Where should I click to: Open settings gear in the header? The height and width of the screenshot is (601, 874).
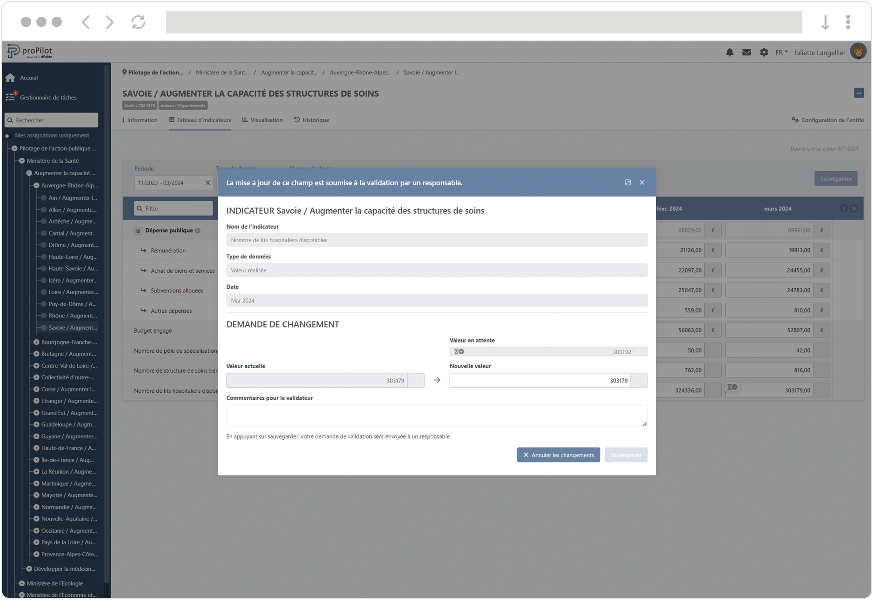[x=764, y=53]
